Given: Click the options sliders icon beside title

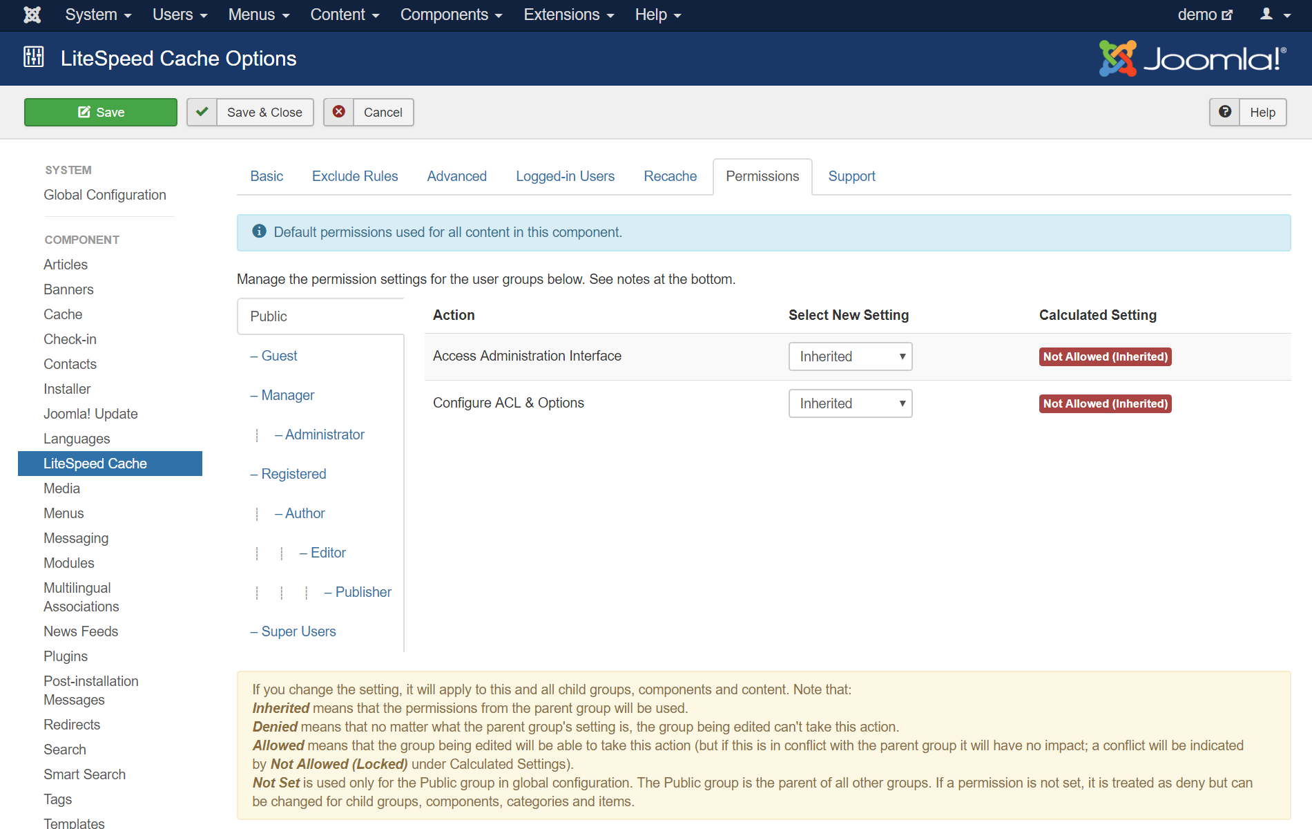Looking at the screenshot, I should (x=33, y=57).
